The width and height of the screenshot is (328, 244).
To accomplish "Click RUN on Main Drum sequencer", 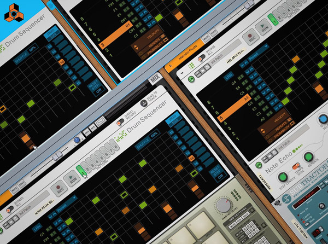I will pyautogui.click(x=72, y=179).
